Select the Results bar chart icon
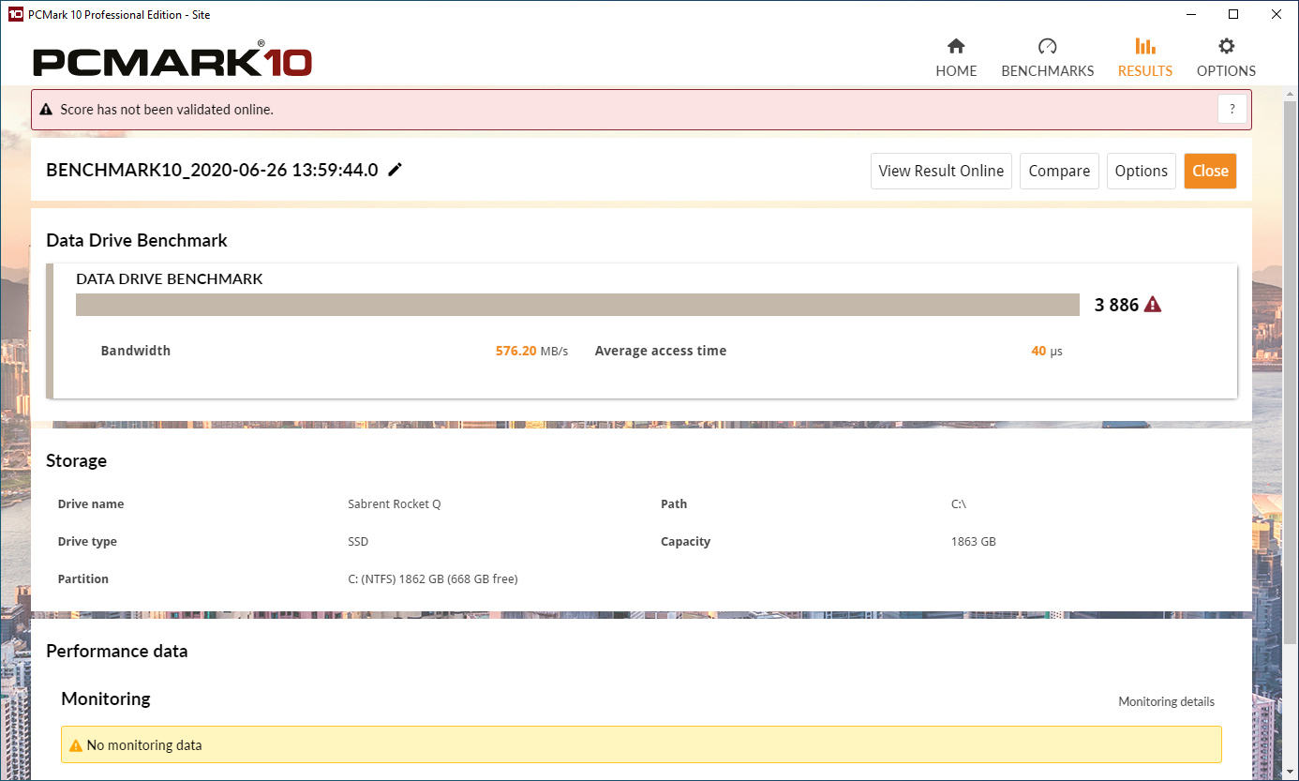The width and height of the screenshot is (1299, 781). (1144, 46)
